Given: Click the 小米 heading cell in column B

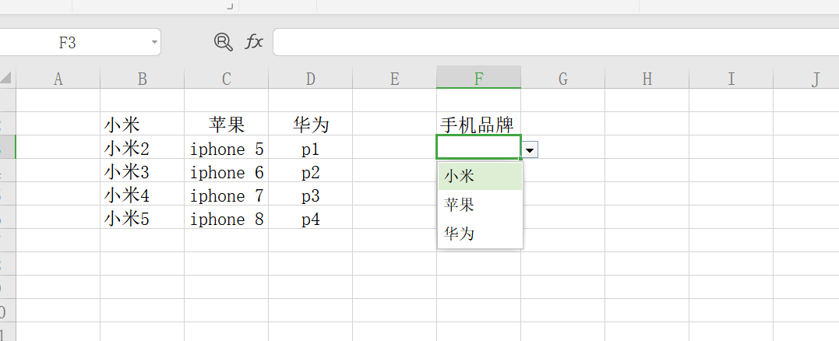Looking at the screenshot, I should [142, 124].
